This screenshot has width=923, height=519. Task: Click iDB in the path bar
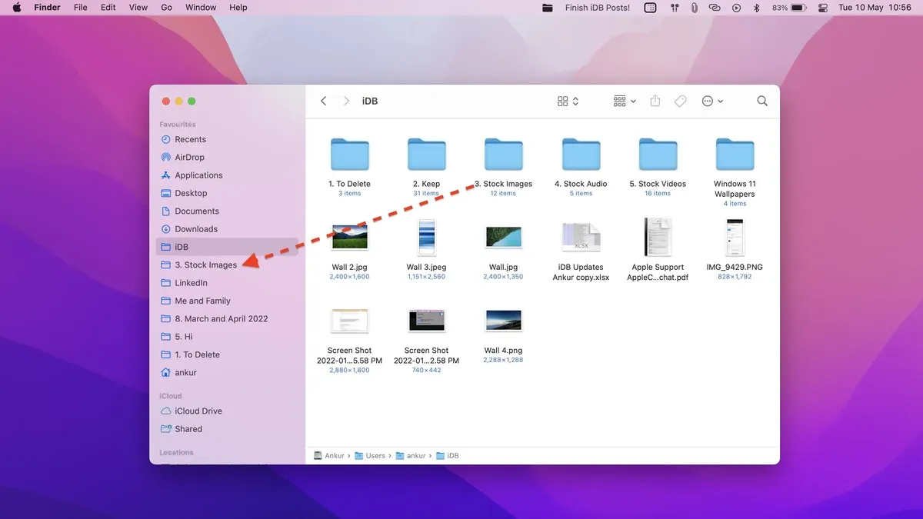448,456
